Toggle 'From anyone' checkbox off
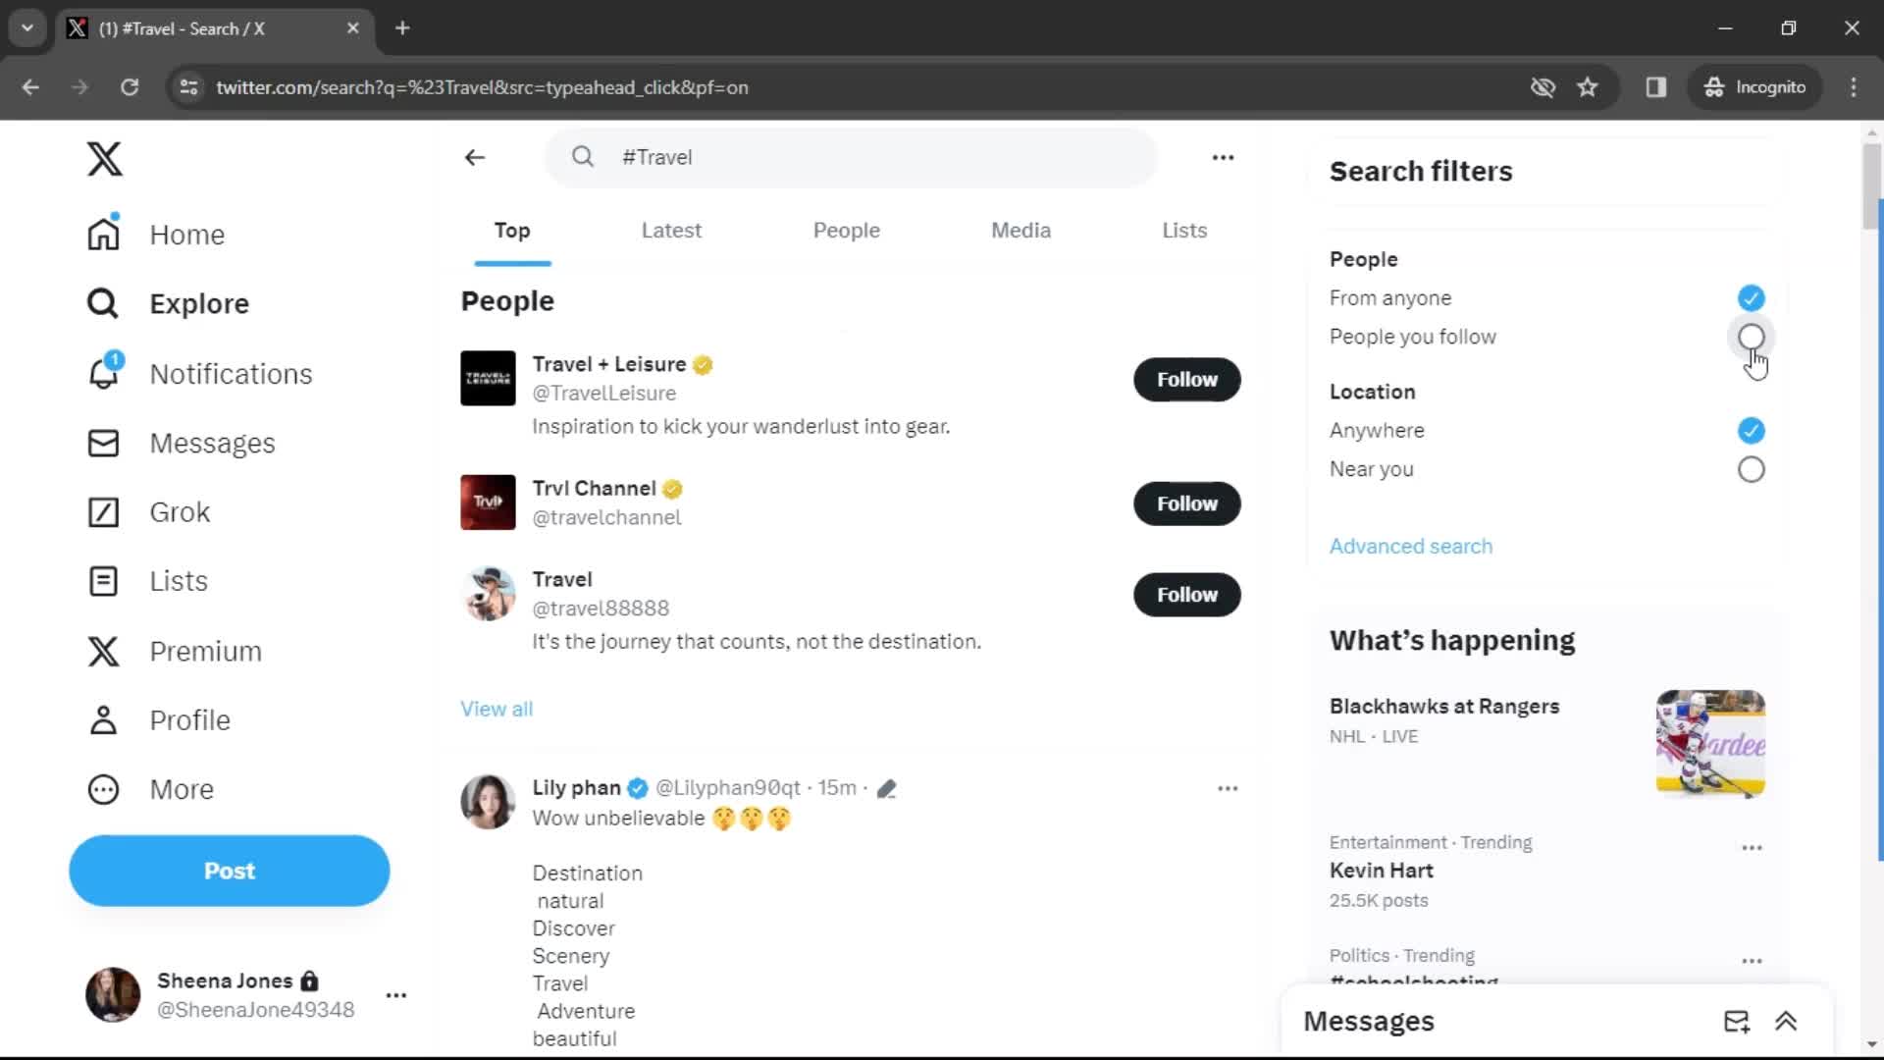Screen dimensions: 1884x1060 1750,297
